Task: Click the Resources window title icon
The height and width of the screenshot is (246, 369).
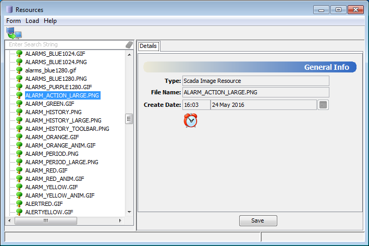Action: [x=9, y=9]
